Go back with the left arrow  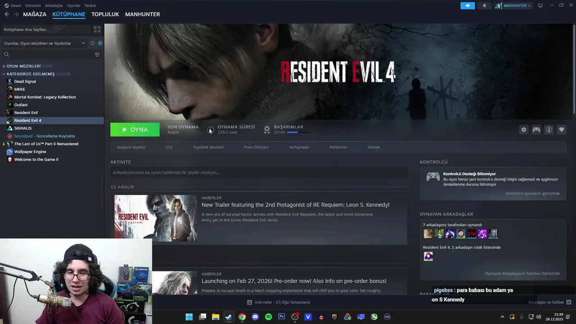[x=7, y=14]
